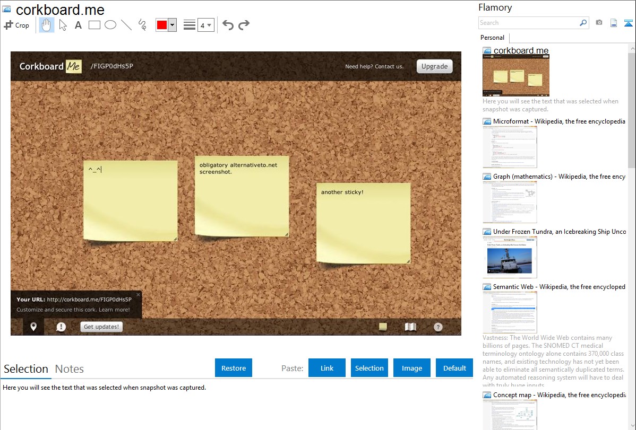Viewport: 636px width, 430px height.
Task: Click the Learn more! link
Action: pos(114,310)
